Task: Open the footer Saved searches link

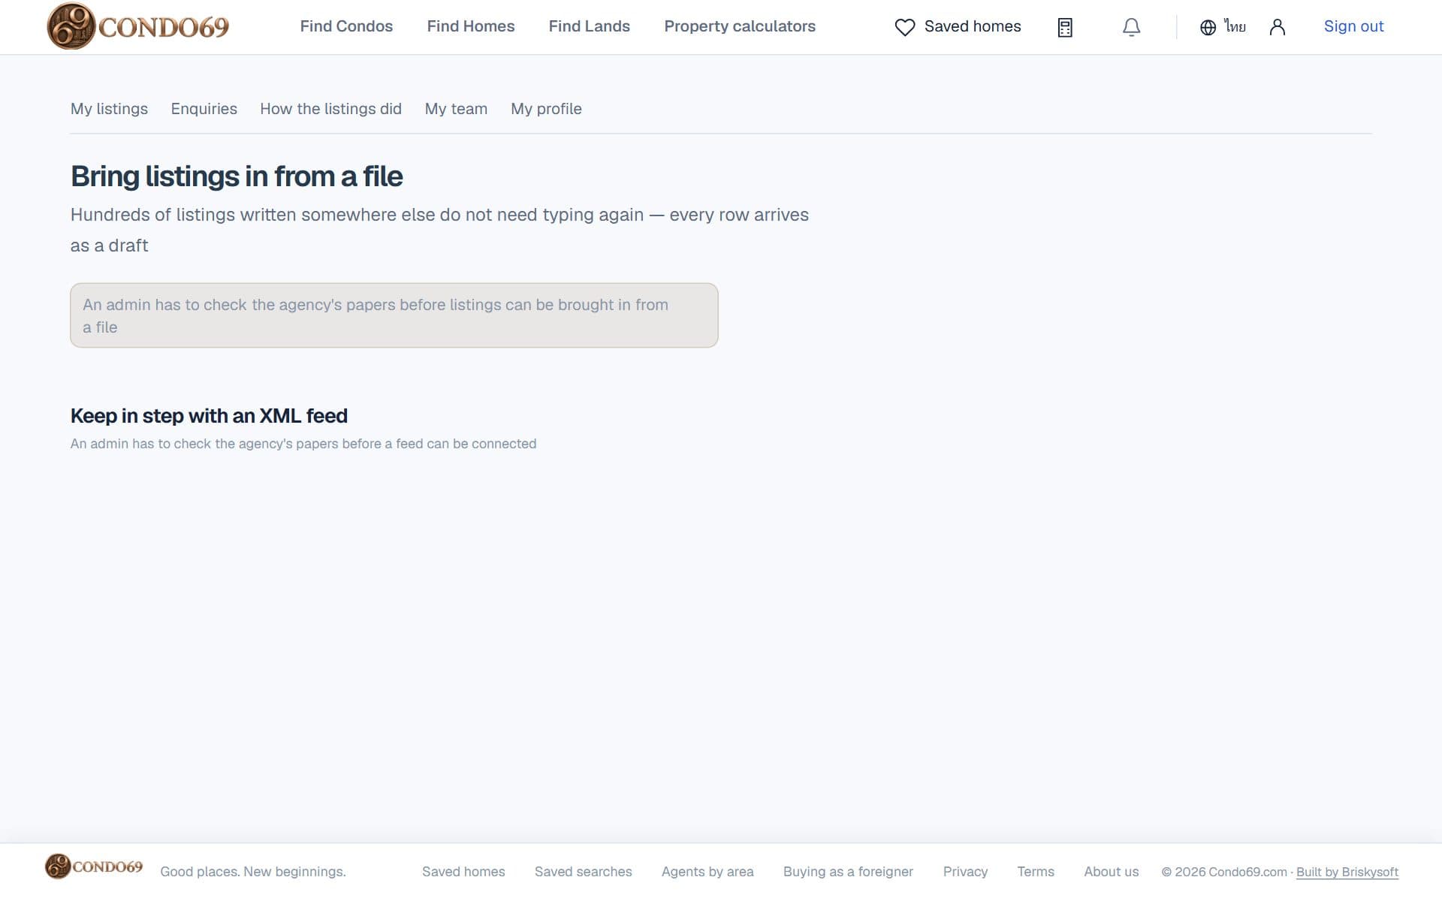Action: click(583, 872)
